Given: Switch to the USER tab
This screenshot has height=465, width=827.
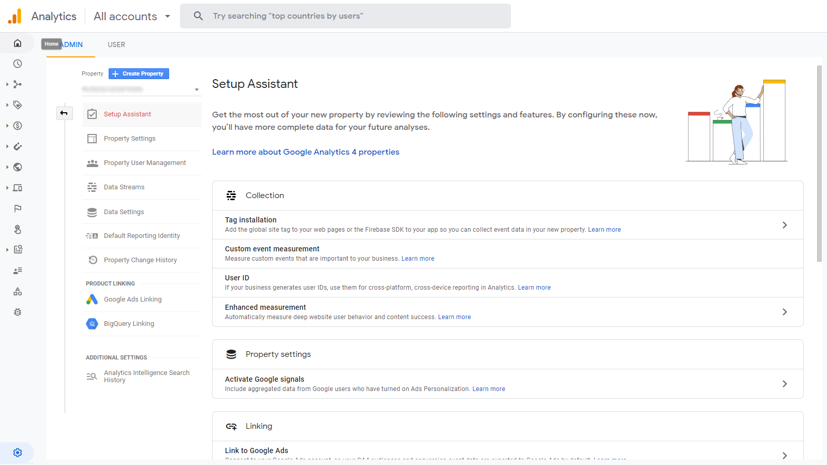Looking at the screenshot, I should coord(116,44).
